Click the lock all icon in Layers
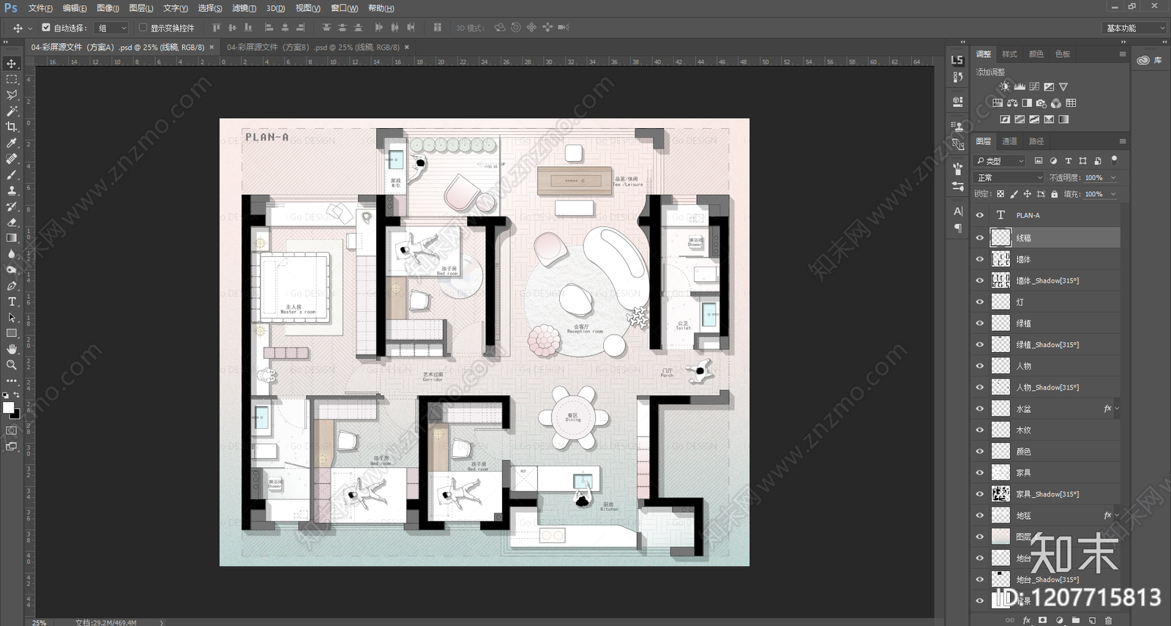 pos(1055,194)
